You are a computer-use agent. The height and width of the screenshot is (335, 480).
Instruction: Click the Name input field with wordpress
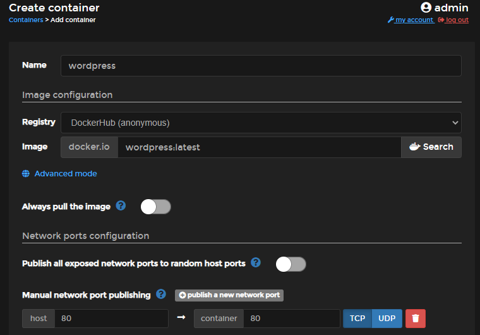click(x=261, y=66)
